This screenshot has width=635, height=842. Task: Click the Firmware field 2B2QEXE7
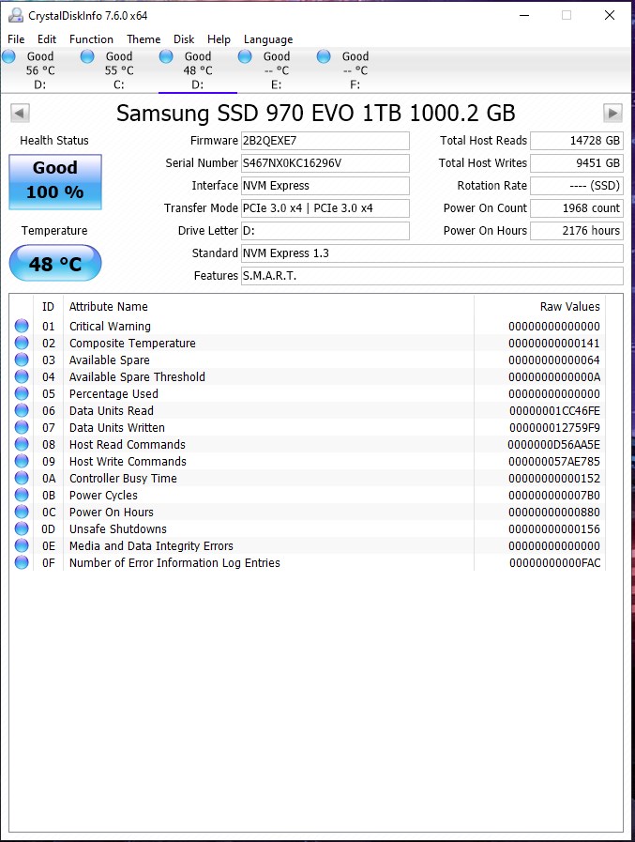point(325,141)
